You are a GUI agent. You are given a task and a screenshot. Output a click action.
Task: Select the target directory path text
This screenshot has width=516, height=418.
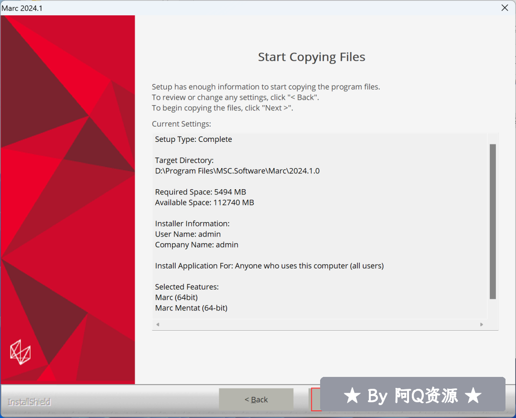click(x=237, y=171)
